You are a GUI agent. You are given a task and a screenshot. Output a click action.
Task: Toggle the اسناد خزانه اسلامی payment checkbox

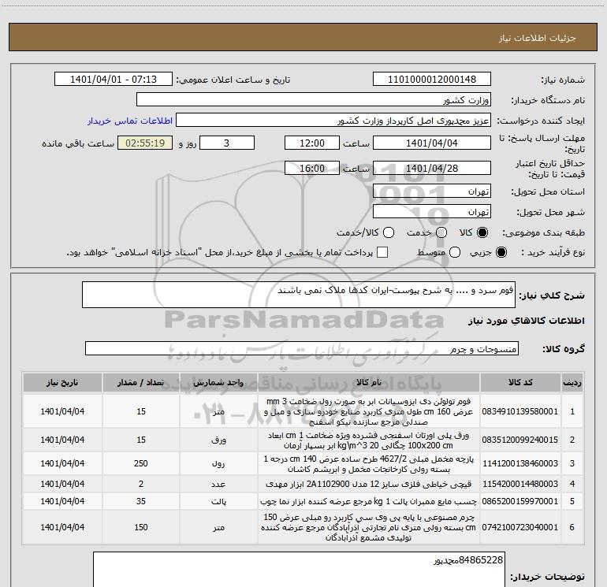[382, 252]
